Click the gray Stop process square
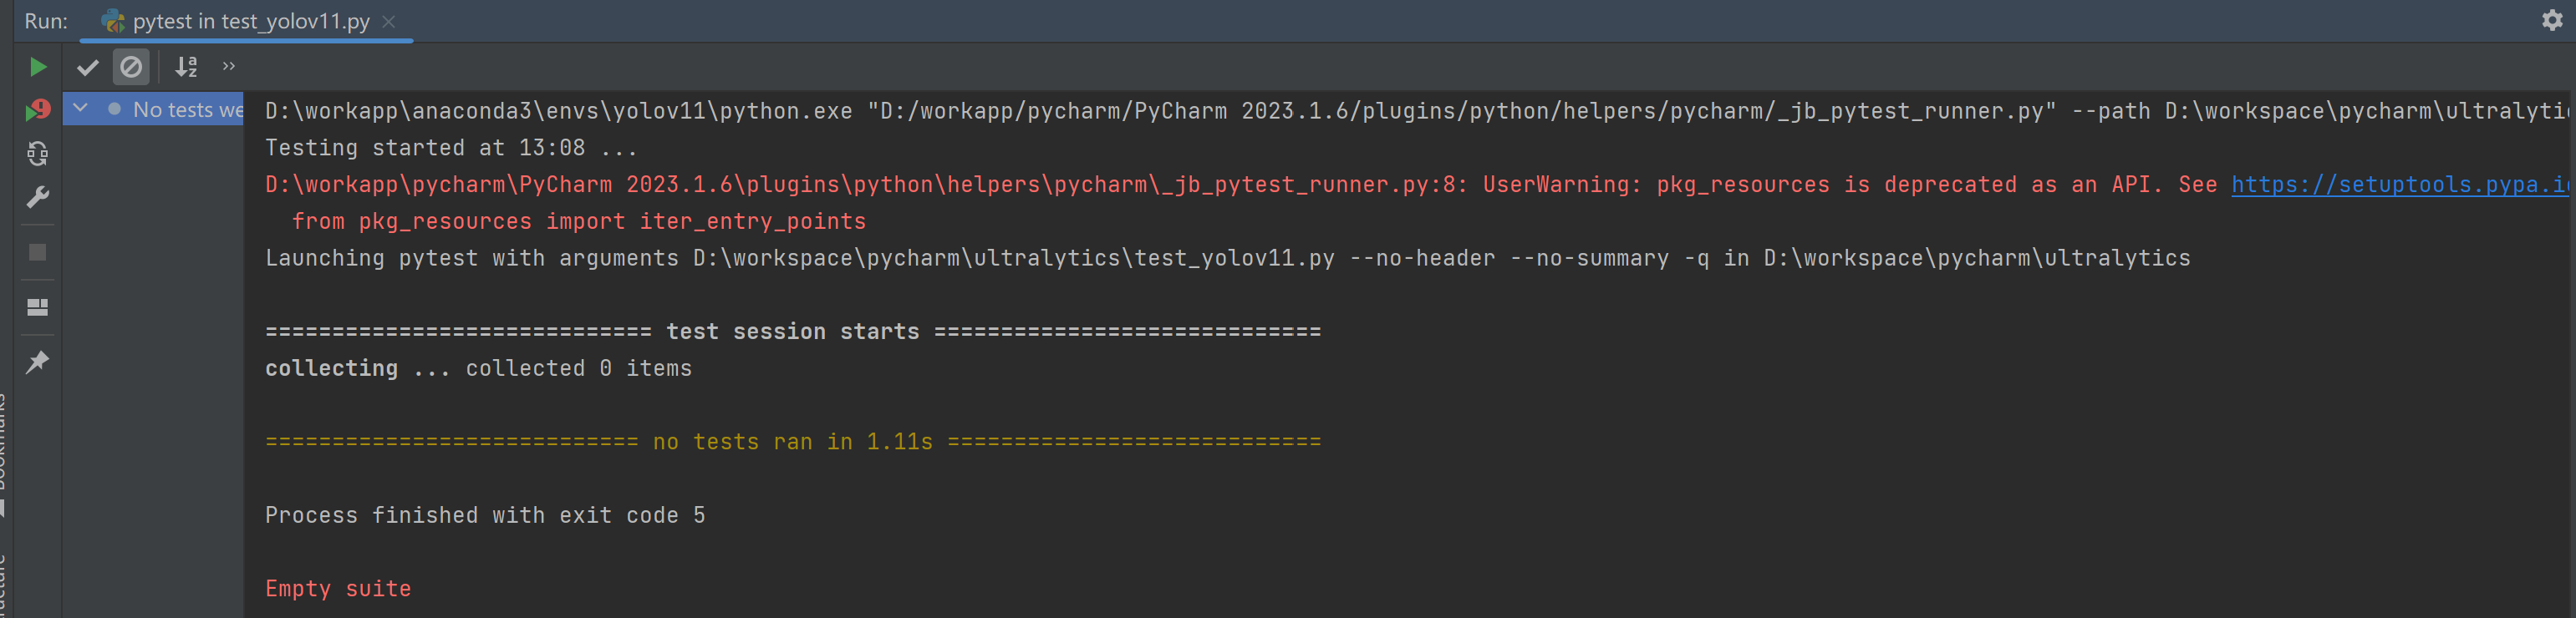The height and width of the screenshot is (618, 2576). pyautogui.click(x=38, y=252)
